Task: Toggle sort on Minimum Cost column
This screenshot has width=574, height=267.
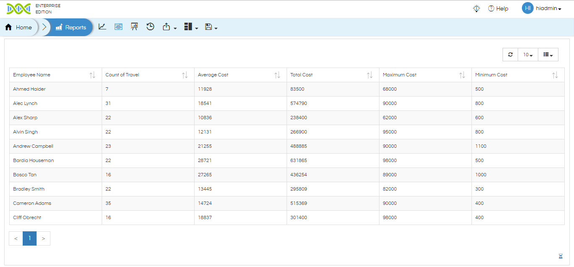Action: [555, 75]
